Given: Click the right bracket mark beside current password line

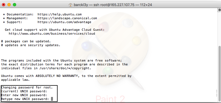Looking at the screenshot, I should [217, 91].
